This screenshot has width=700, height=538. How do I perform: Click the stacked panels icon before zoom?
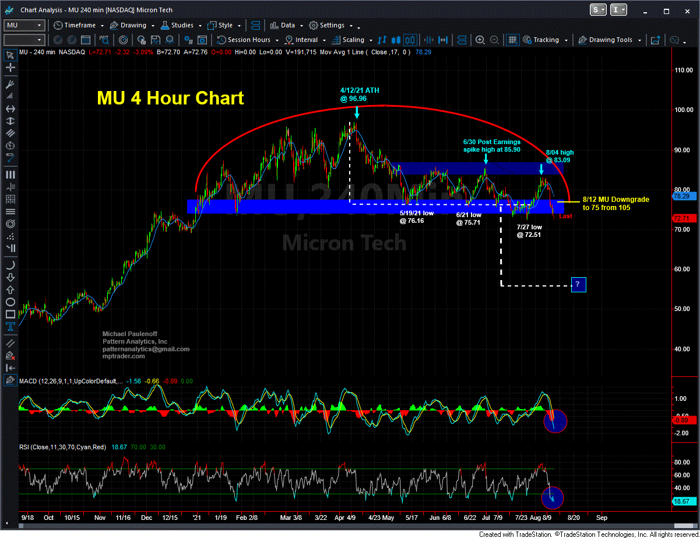[461, 40]
